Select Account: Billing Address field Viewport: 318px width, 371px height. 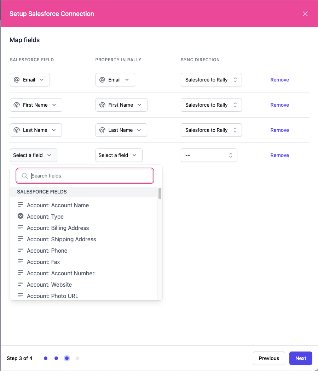pyautogui.click(x=83, y=228)
